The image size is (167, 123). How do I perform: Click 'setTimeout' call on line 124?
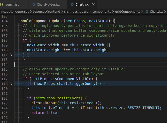87,108
